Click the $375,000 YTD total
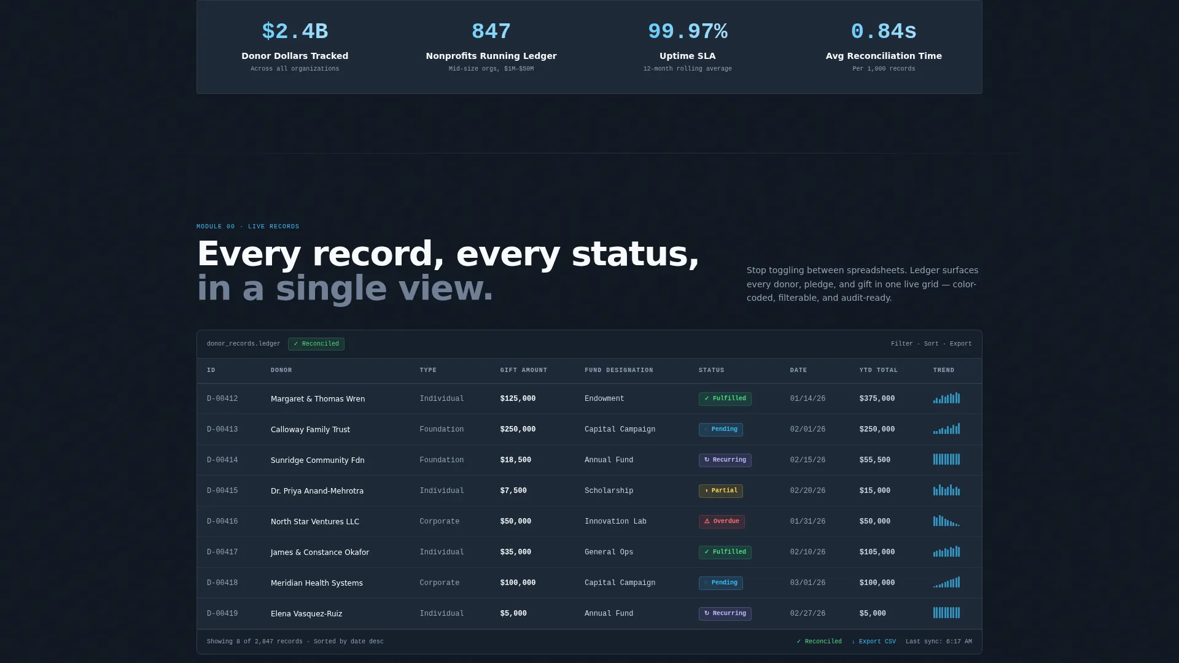 point(877,399)
